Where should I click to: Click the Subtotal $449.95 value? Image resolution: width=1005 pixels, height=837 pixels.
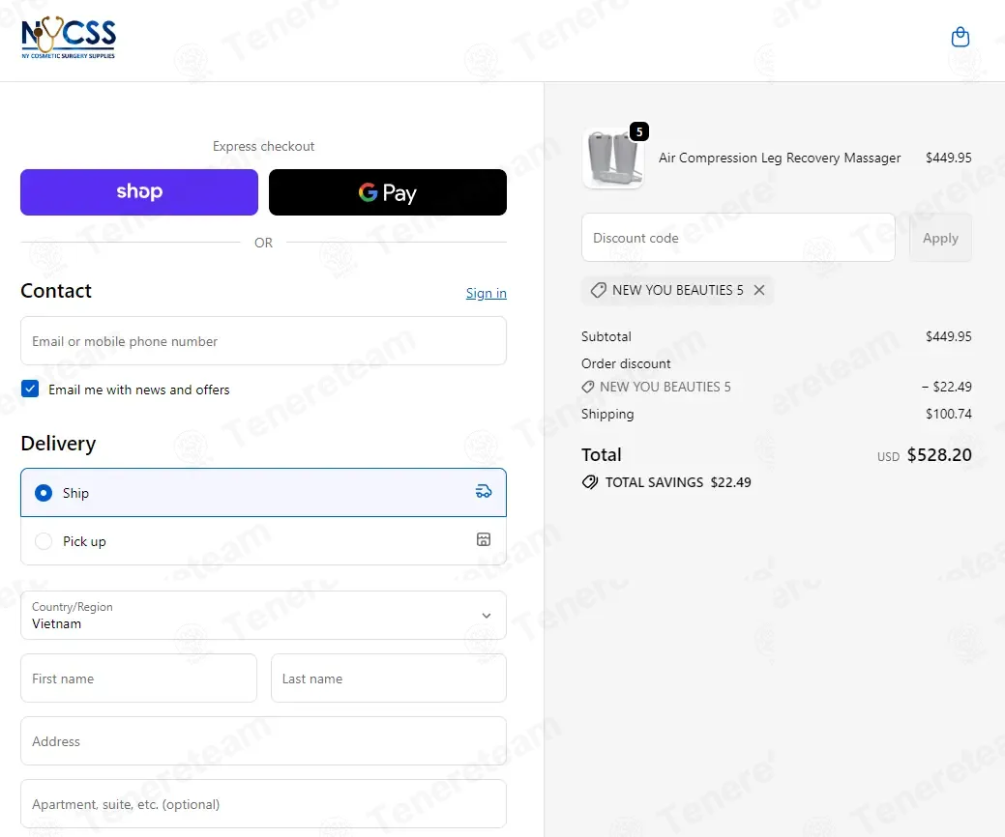[949, 336]
